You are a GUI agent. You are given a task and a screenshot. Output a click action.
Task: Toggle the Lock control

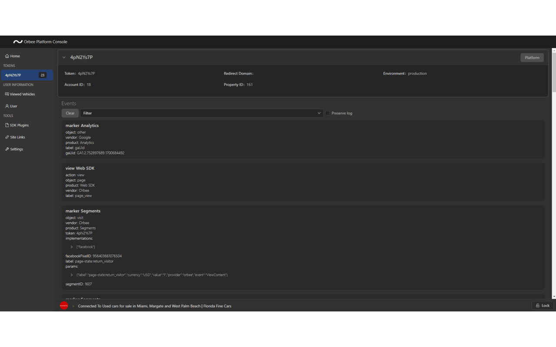(x=543, y=305)
